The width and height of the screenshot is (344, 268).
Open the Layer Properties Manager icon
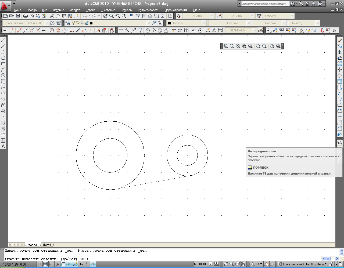tap(67, 23)
